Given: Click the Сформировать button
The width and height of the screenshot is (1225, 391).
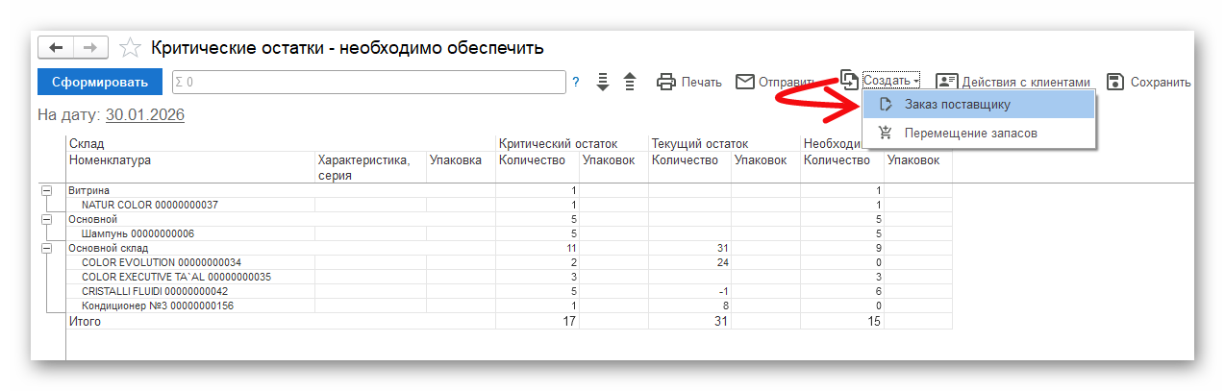Looking at the screenshot, I should pyautogui.click(x=100, y=82).
